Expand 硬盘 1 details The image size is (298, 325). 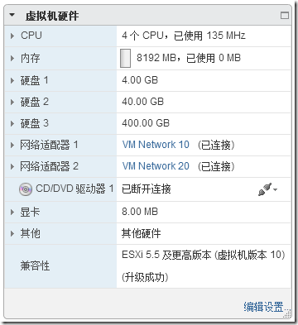pos(12,80)
